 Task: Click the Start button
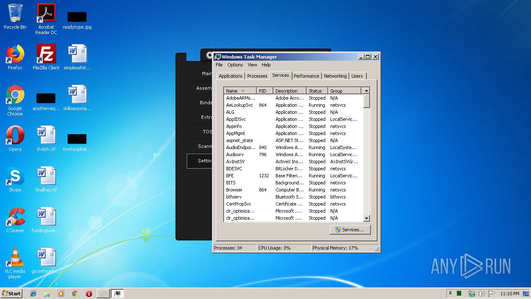tap(12, 294)
